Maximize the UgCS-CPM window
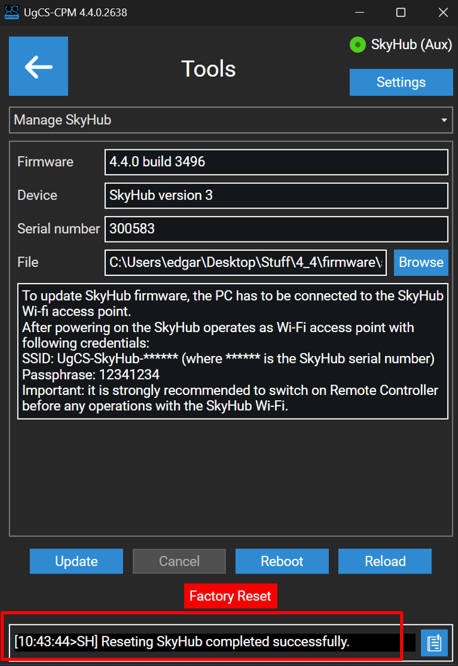 click(x=401, y=12)
